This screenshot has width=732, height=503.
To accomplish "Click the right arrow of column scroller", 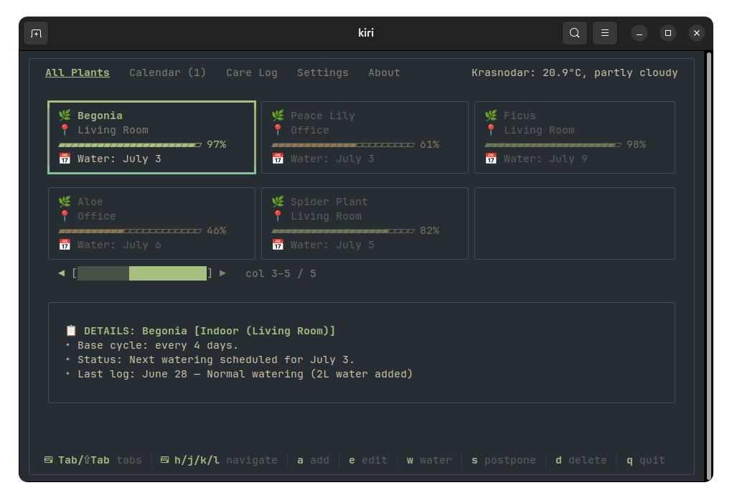I will pos(222,273).
